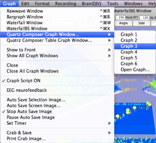Choose Waterfall Window menu item

click(x=58, y=23)
